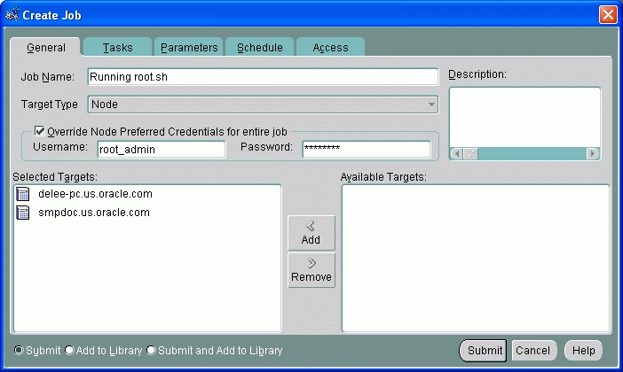Click the Cancel button

pos(533,351)
